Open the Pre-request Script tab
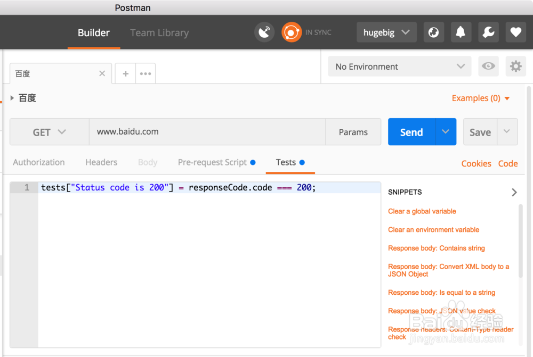 point(216,163)
